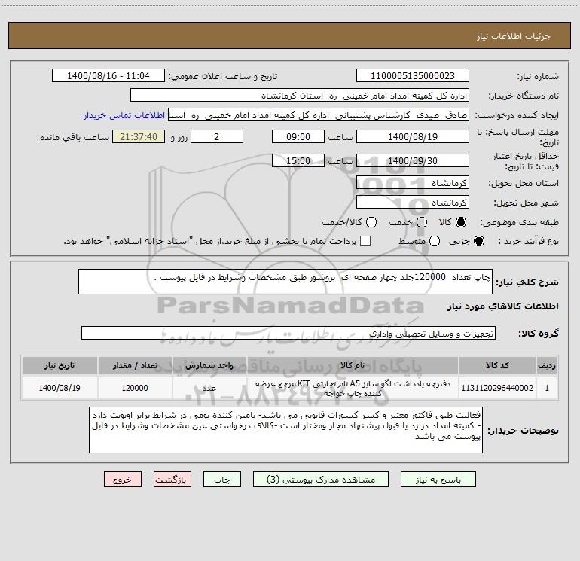The image size is (580, 561).
Task: Select the خدمت radio button
Action: click(x=422, y=222)
